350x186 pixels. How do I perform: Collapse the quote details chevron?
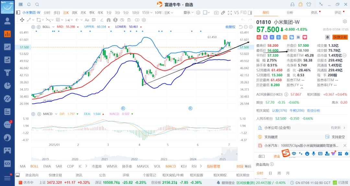coord(302,88)
